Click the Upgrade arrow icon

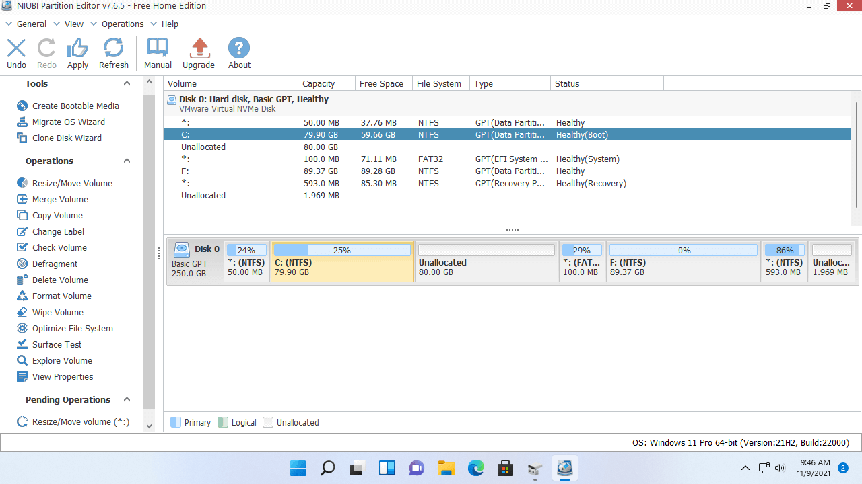(x=199, y=48)
